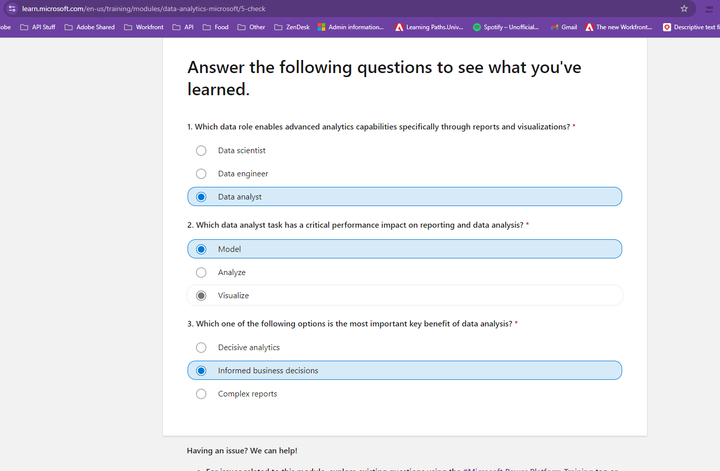Open the Workfront bookmark folder
This screenshot has height=471, width=720.
point(144,27)
